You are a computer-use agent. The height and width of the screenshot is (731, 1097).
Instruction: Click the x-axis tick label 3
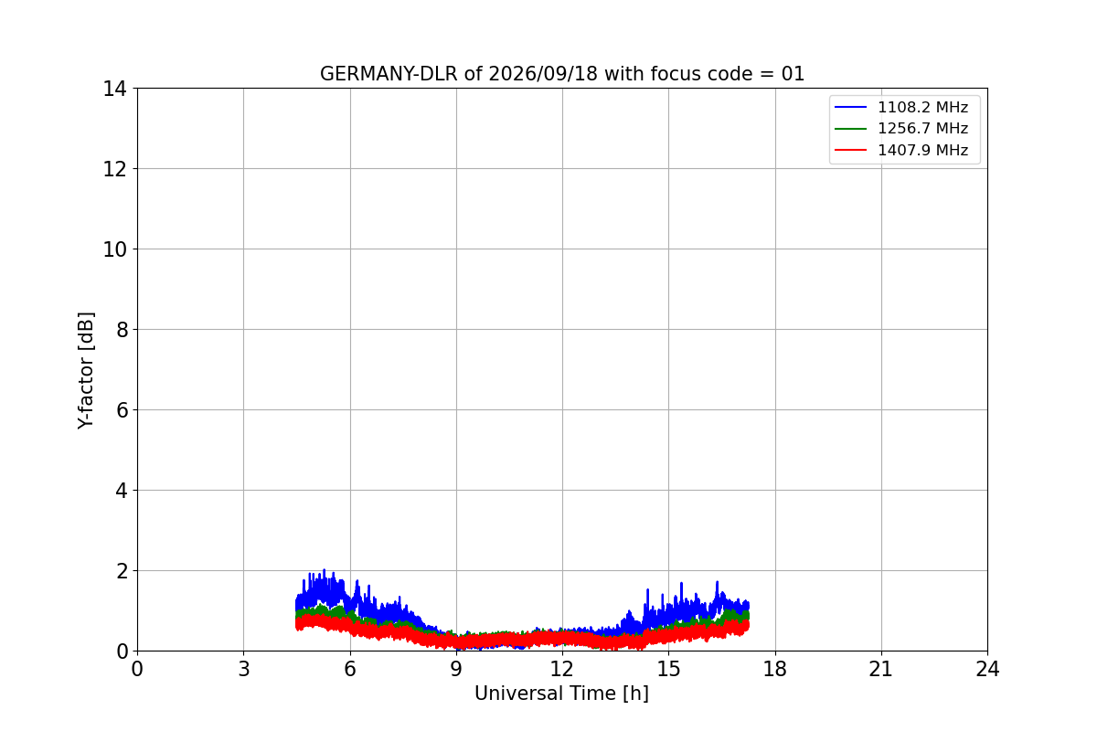tap(243, 670)
